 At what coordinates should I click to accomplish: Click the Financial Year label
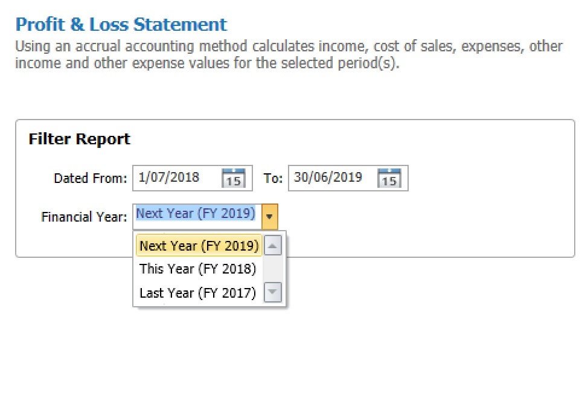click(x=84, y=217)
